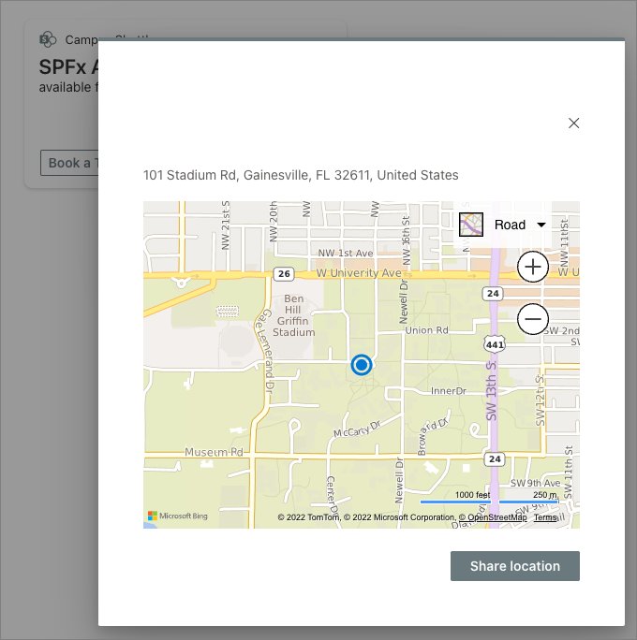Click the Microsoft Bing logo

(178, 516)
